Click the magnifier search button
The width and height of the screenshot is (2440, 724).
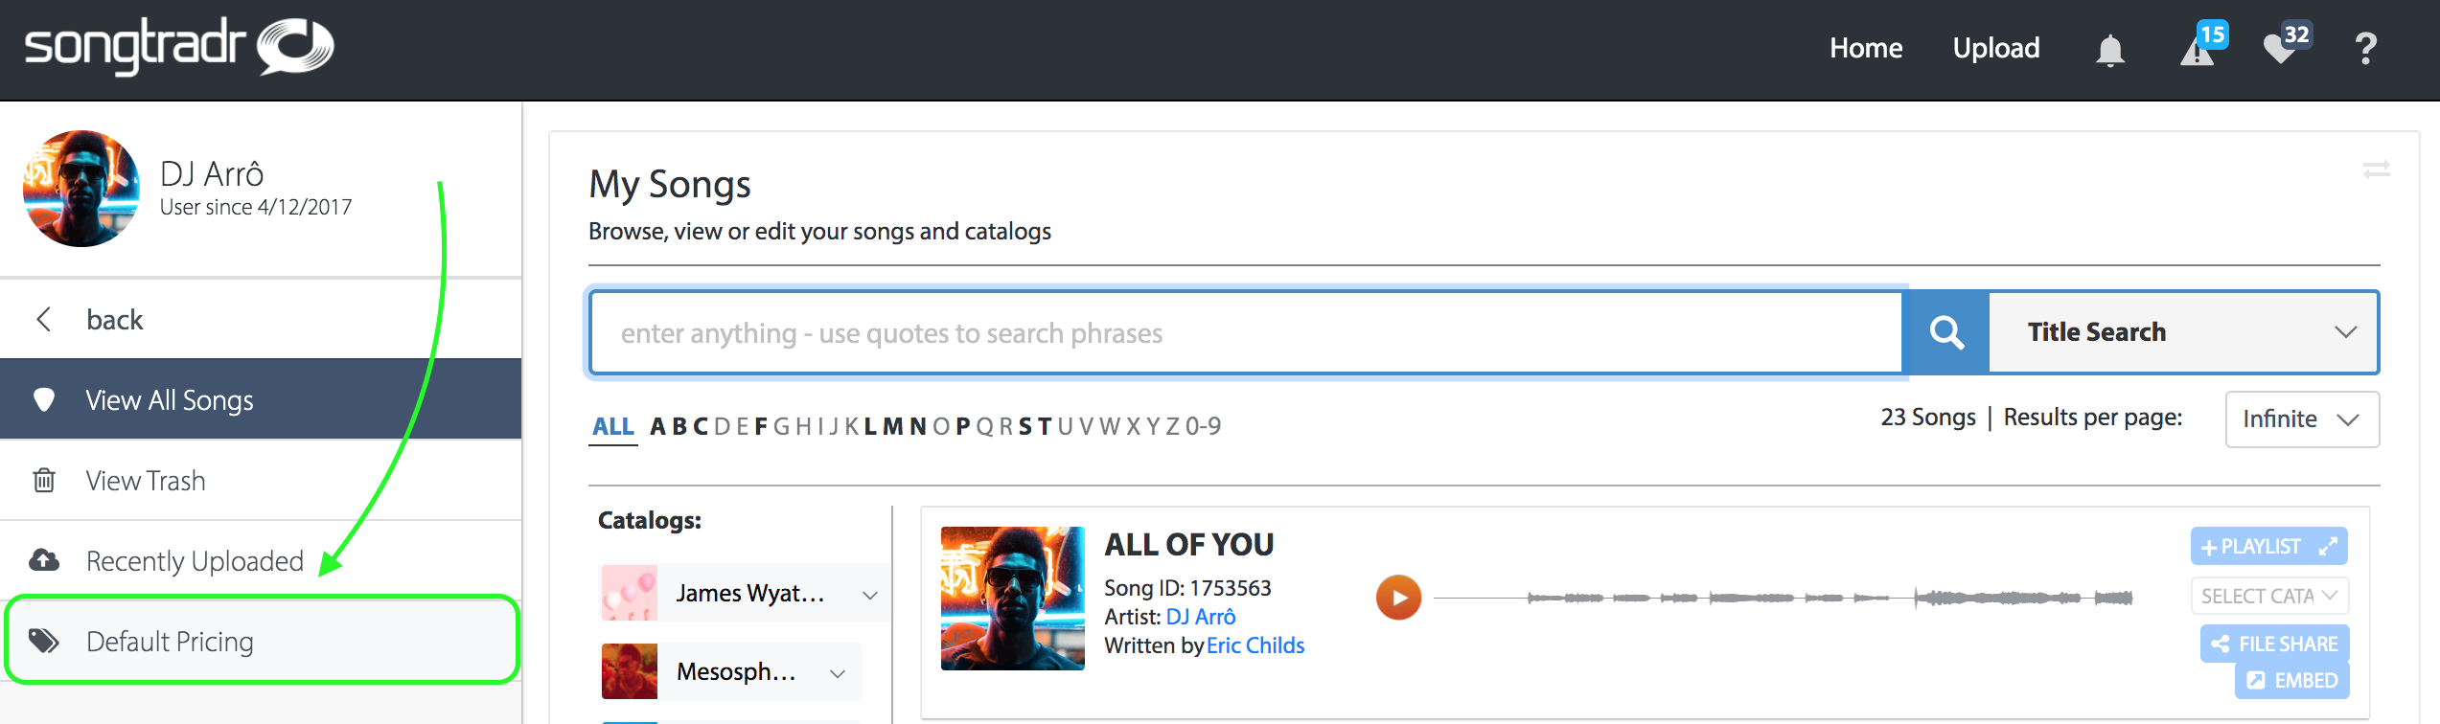[1946, 332]
